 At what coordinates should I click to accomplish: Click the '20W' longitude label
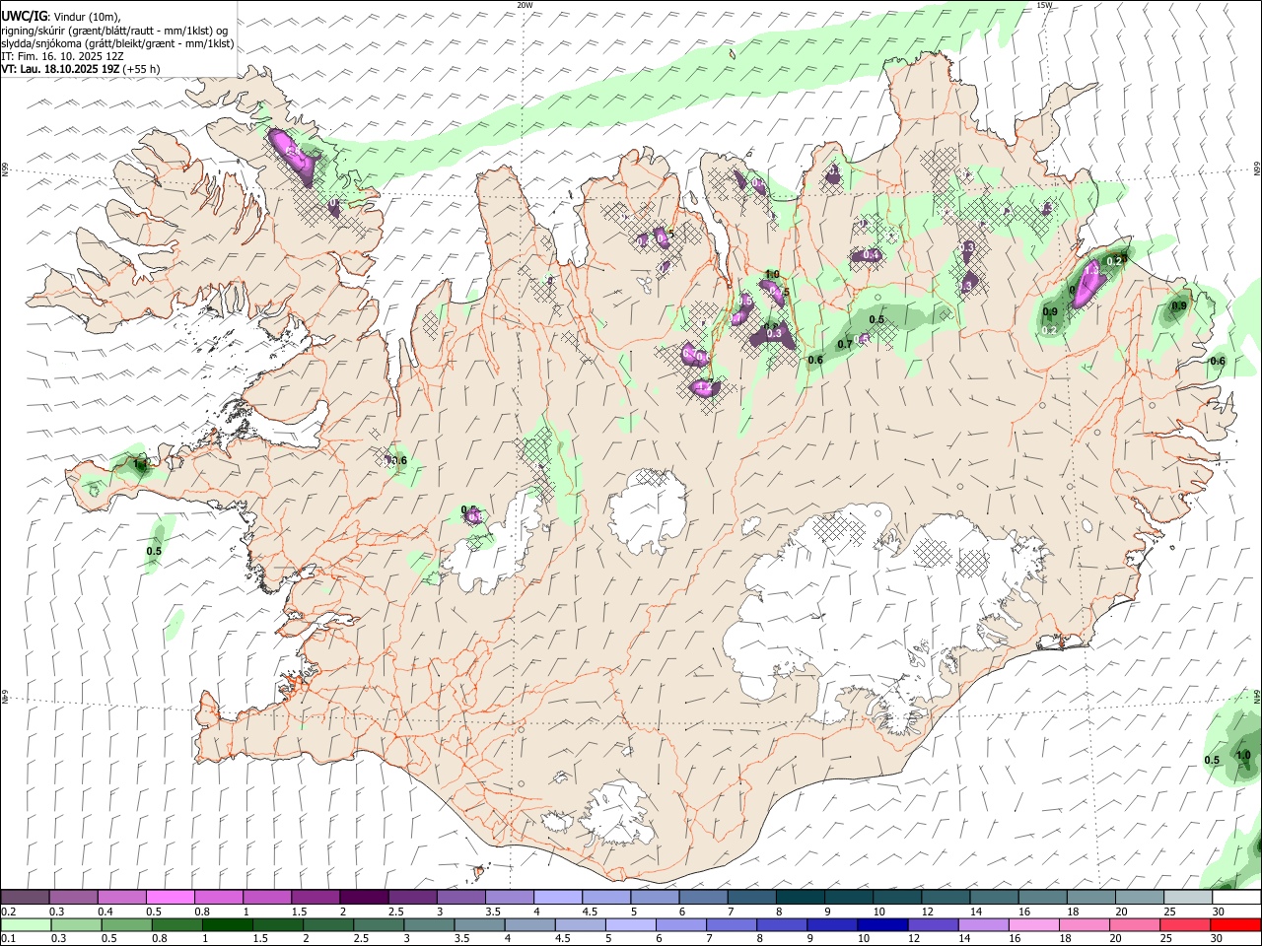[x=525, y=5]
